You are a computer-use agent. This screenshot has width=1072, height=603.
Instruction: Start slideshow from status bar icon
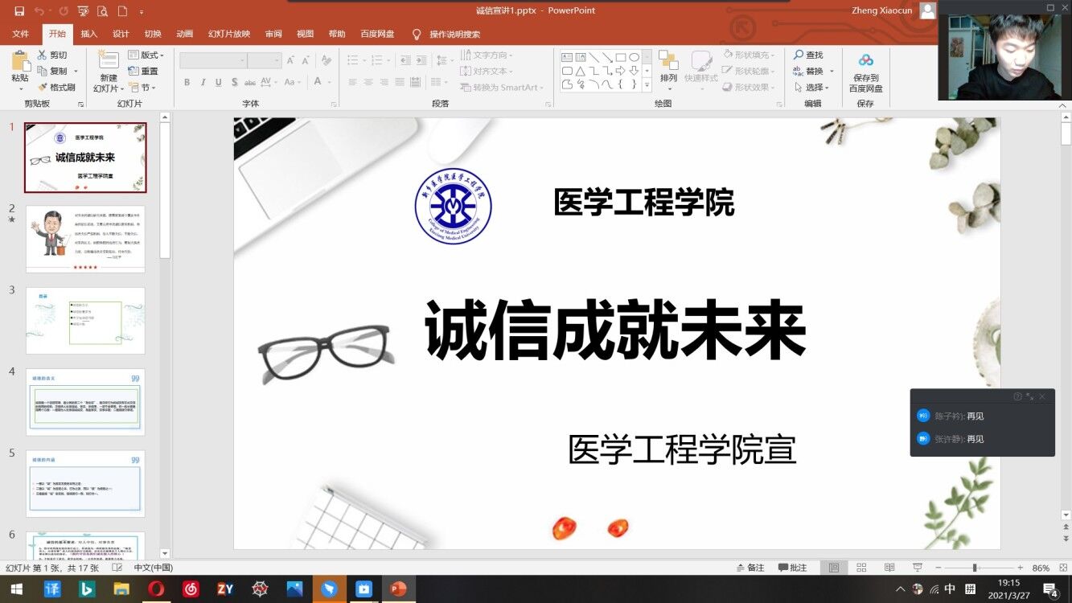[917, 568]
